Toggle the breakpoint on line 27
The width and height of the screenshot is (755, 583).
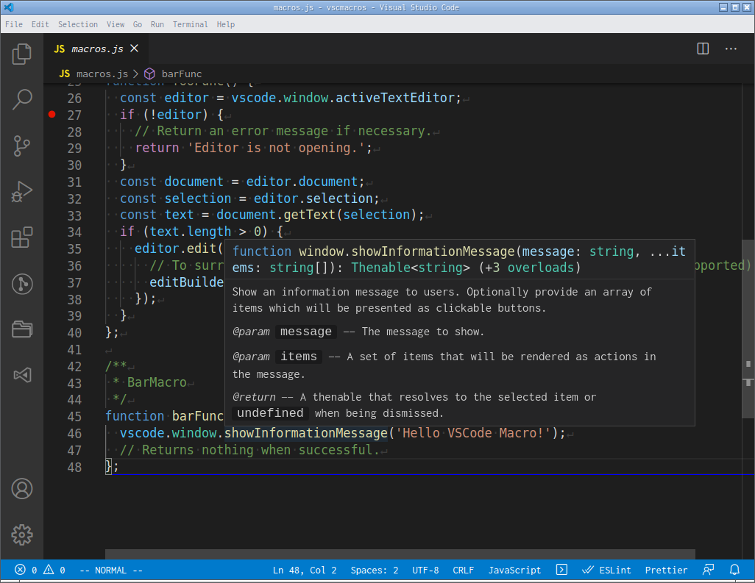coord(52,115)
